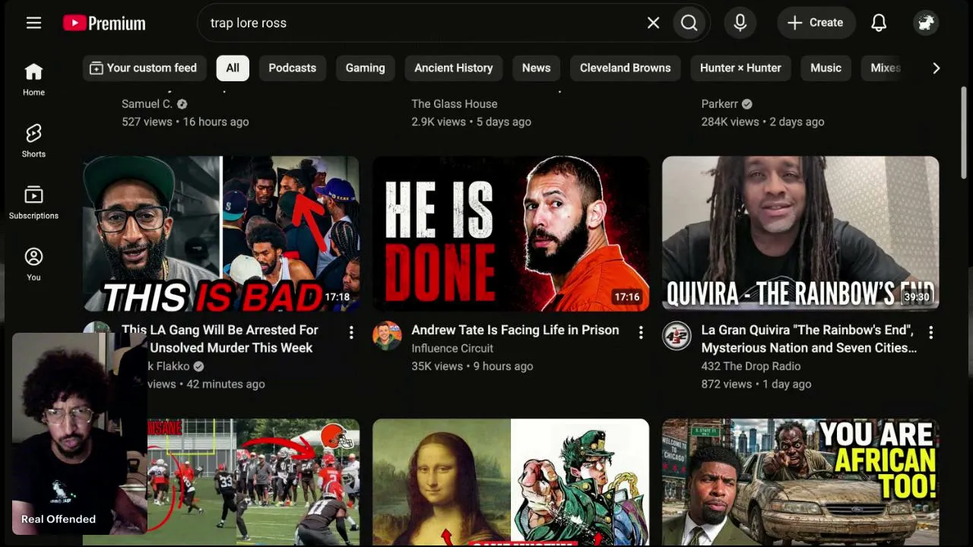The height and width of the screenshot is (547, 973).
Task: Play the Quivira Rainbow's End thumbnail
Action: tap(800, 234)
